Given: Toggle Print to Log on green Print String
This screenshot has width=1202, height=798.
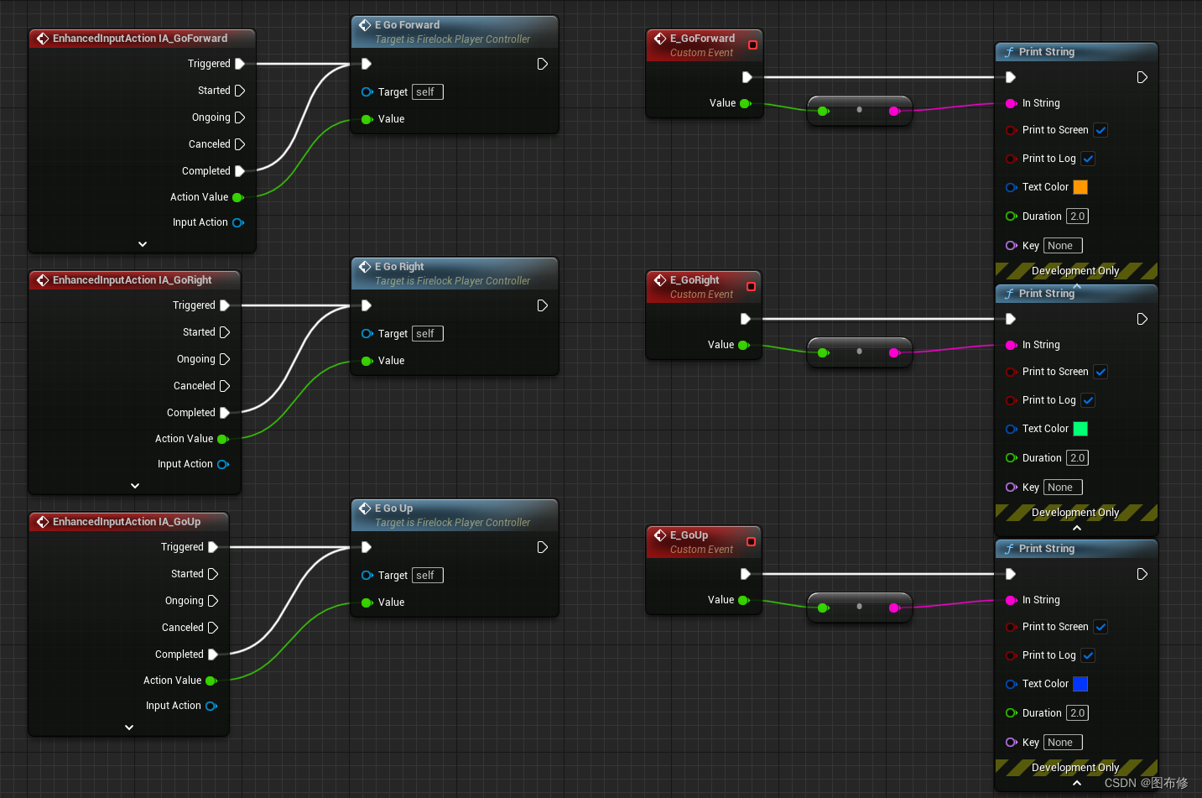Looking at the screenshot, I should (x=1088, y=400).
